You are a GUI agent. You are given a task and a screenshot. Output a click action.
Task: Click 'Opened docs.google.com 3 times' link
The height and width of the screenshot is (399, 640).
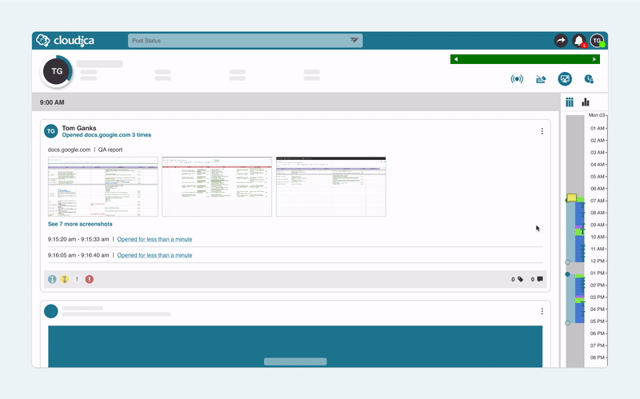point(106,134)
